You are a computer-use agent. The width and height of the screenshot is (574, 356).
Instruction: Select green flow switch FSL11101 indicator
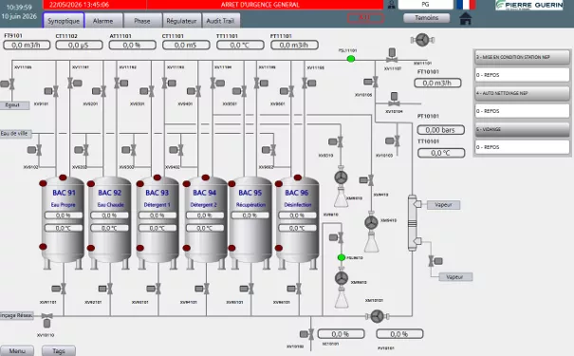(x=351, y=59)
